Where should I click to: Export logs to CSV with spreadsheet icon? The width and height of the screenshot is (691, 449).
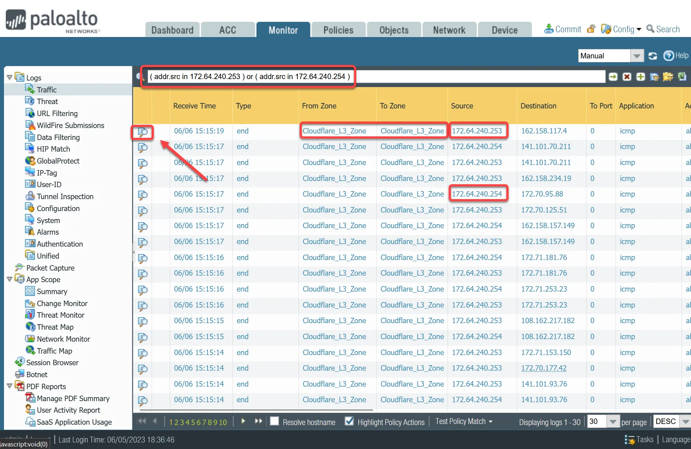[682, 77]
